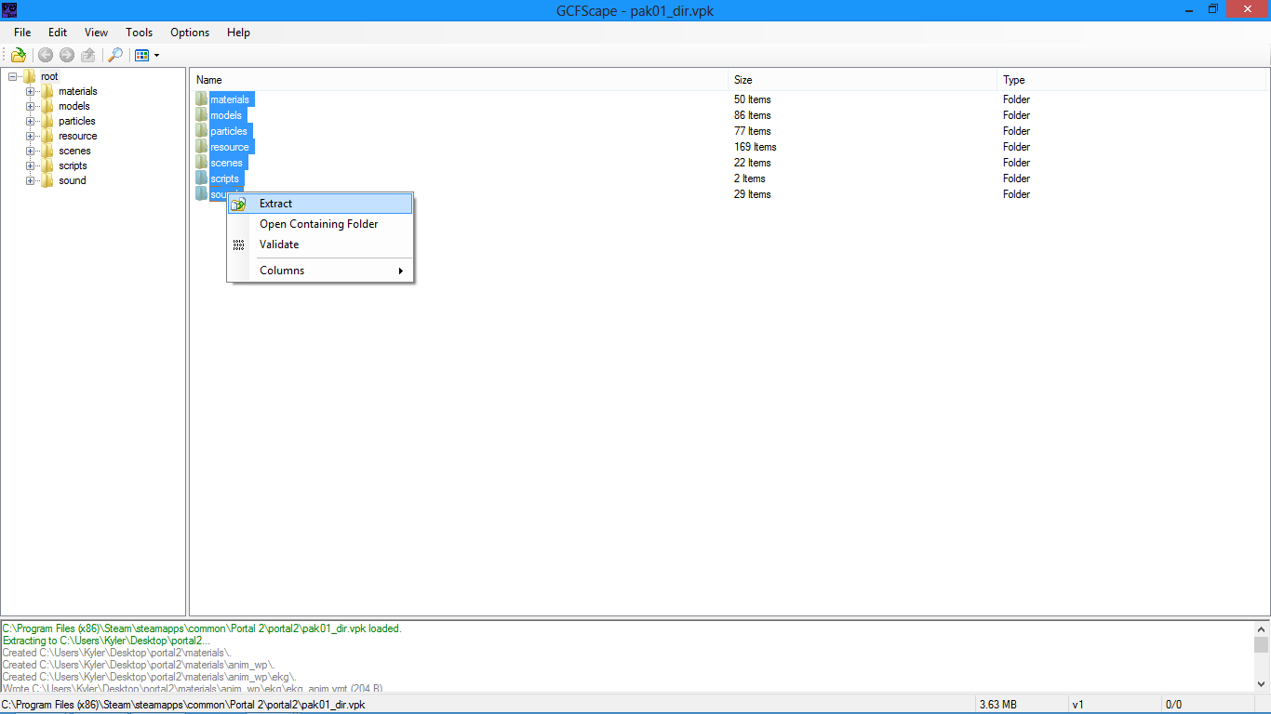This screenshot has width=1271, height=714.
Task: Click the resource folder icon in tree
Action: click(47, 136)
